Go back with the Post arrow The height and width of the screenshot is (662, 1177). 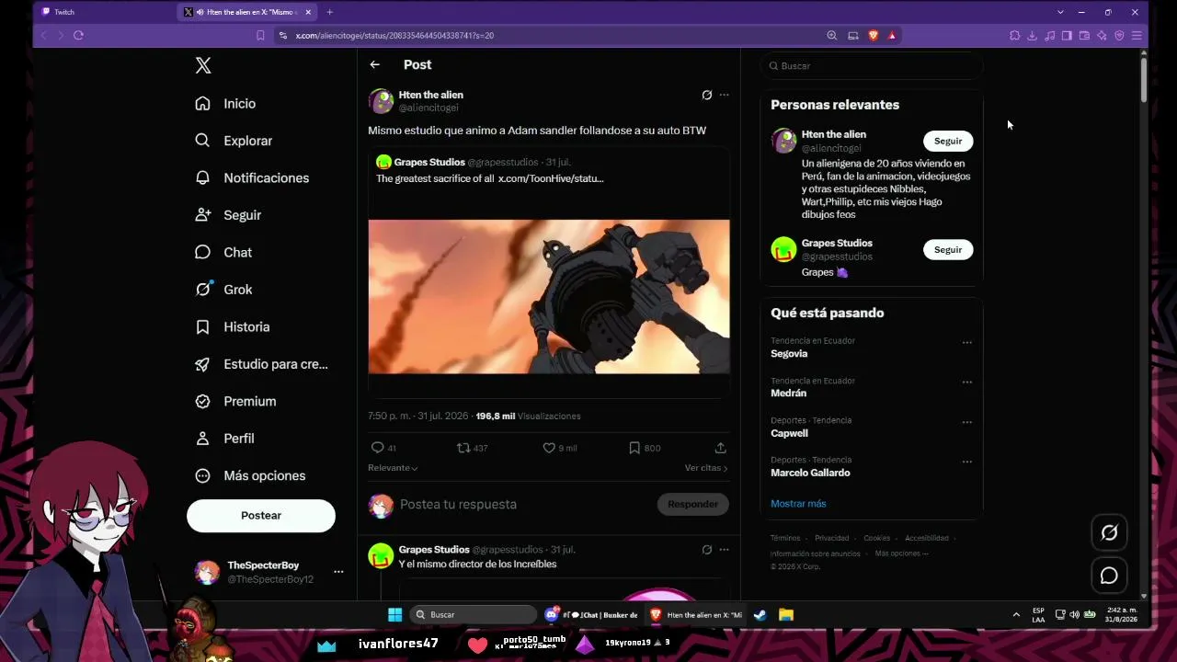[x=374, y=64]
